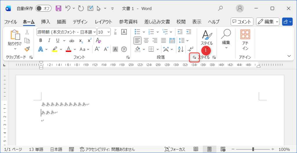Screen dimensions: 297x153
Task: Click the Enclosed Character (字) icon
Action: coord(124,49)
